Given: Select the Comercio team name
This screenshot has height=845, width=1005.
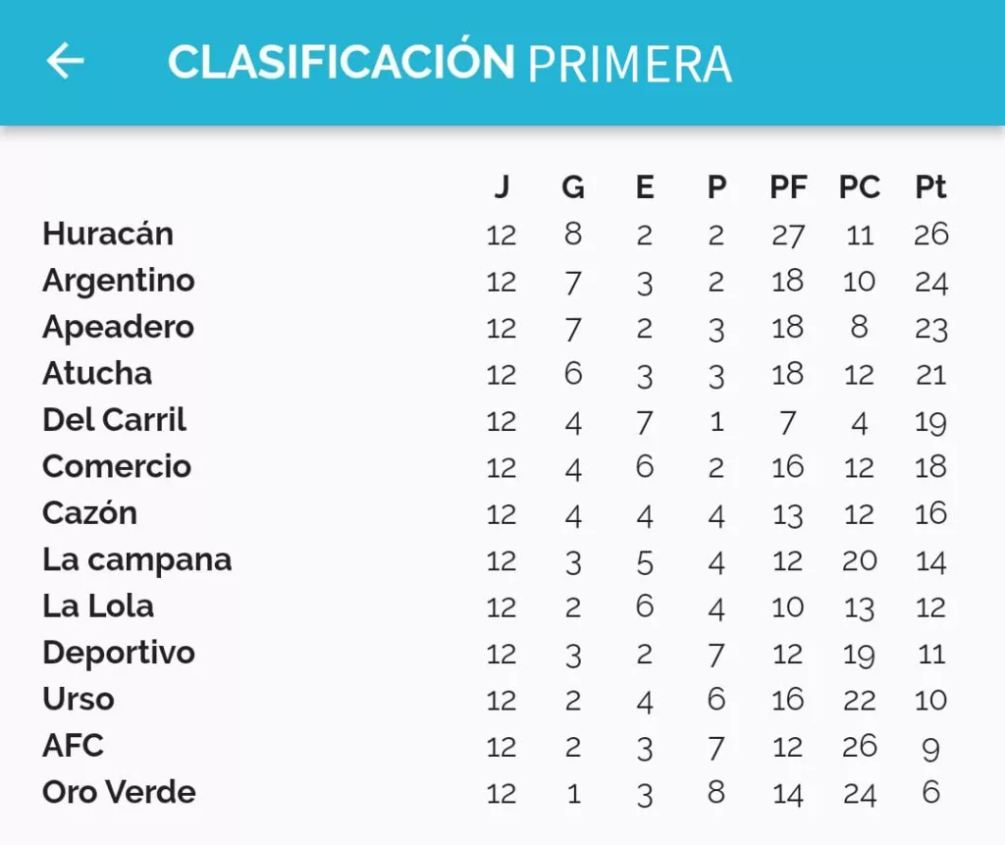Looking at the screenshot, I should (117, 467).
